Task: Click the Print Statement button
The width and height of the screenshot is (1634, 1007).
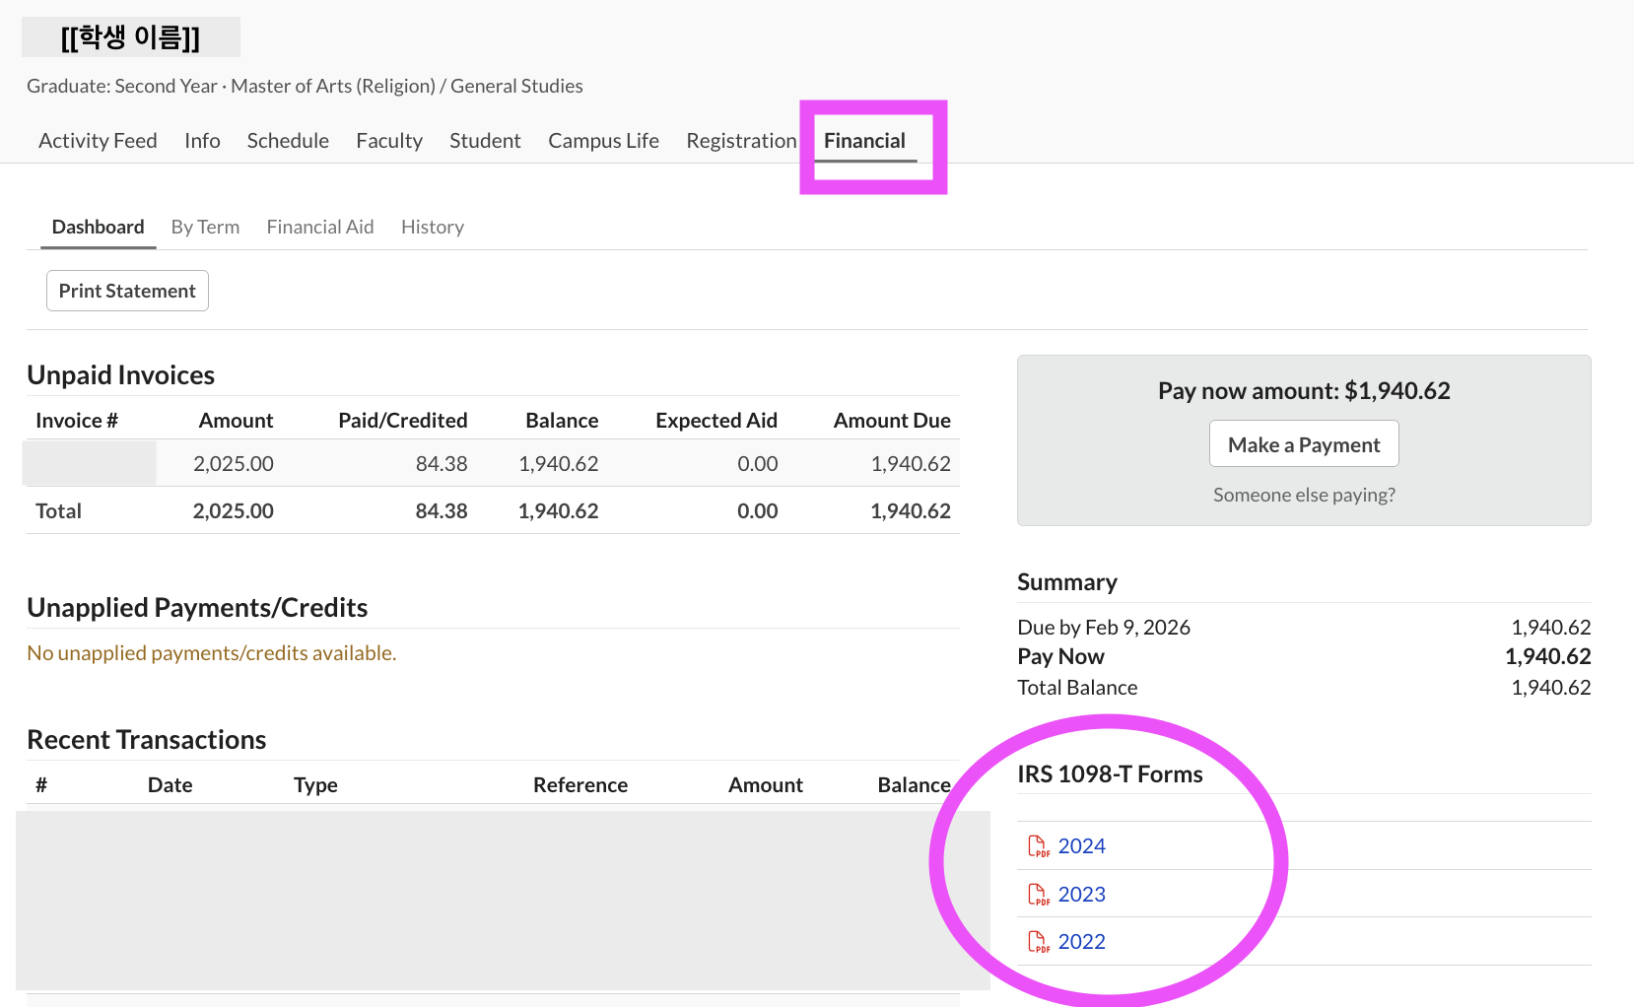Action: click(x=127, y=291)
